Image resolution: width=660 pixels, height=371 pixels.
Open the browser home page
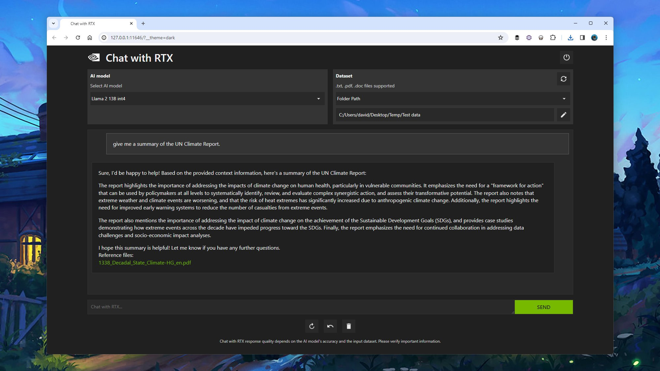(90, 38)
